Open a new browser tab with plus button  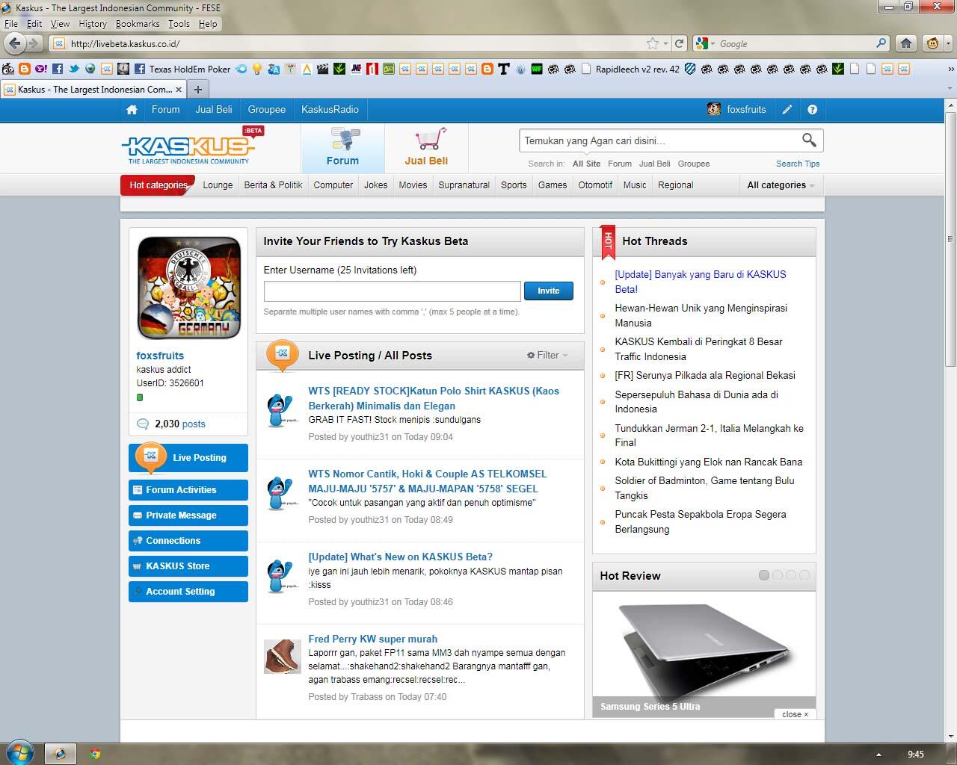click(198, 90)
